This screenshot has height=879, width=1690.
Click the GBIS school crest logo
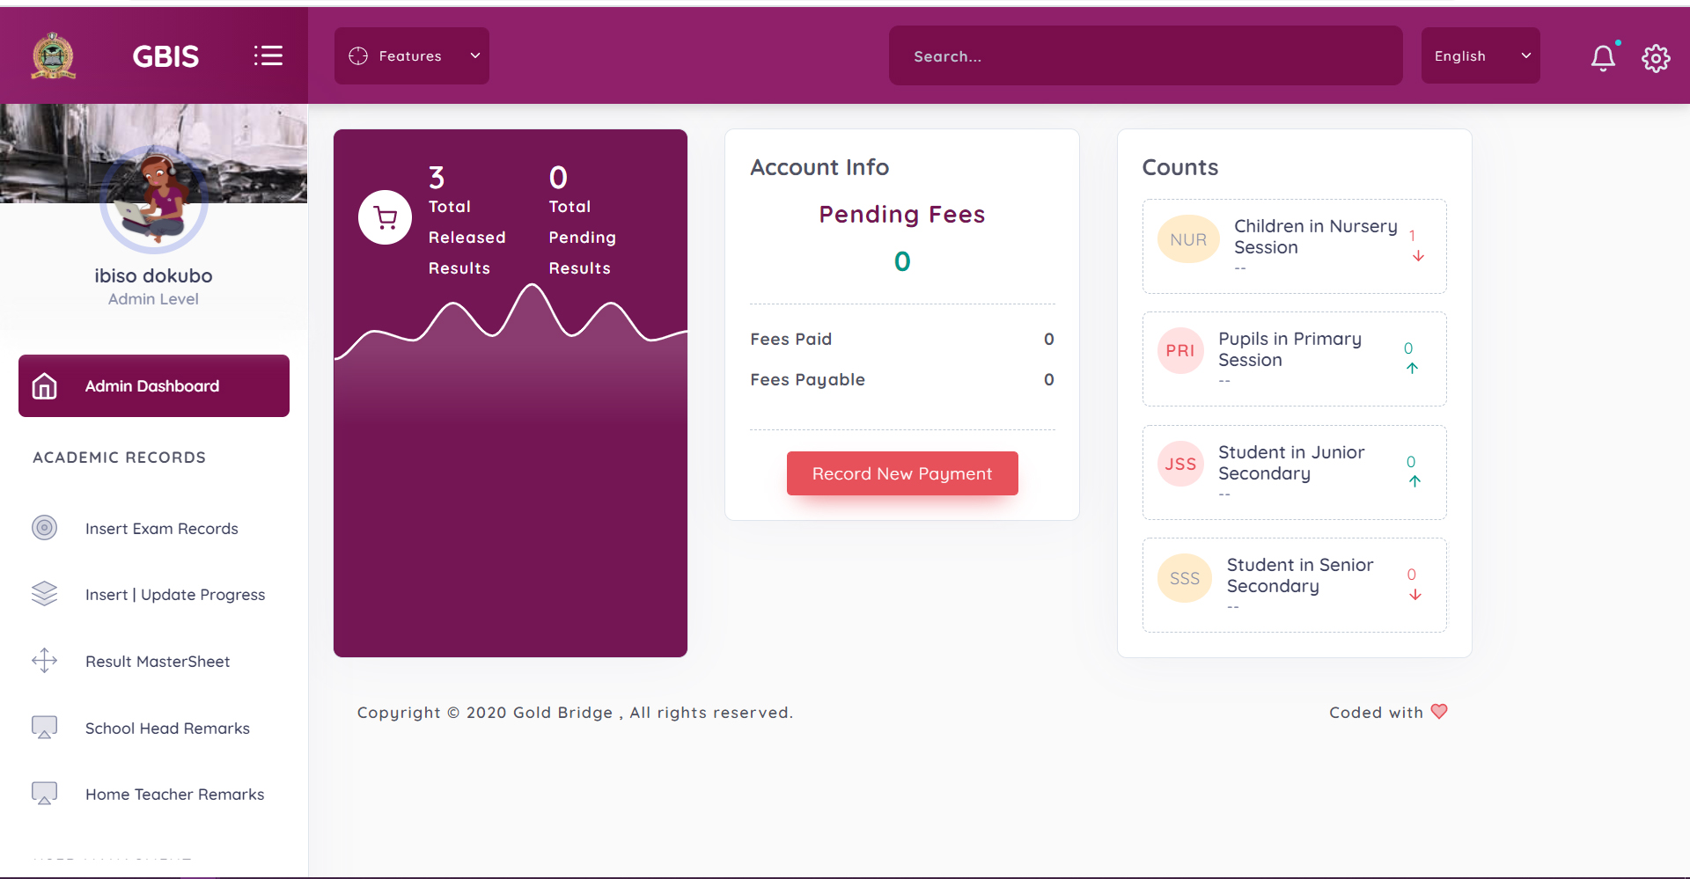point(54,56)
